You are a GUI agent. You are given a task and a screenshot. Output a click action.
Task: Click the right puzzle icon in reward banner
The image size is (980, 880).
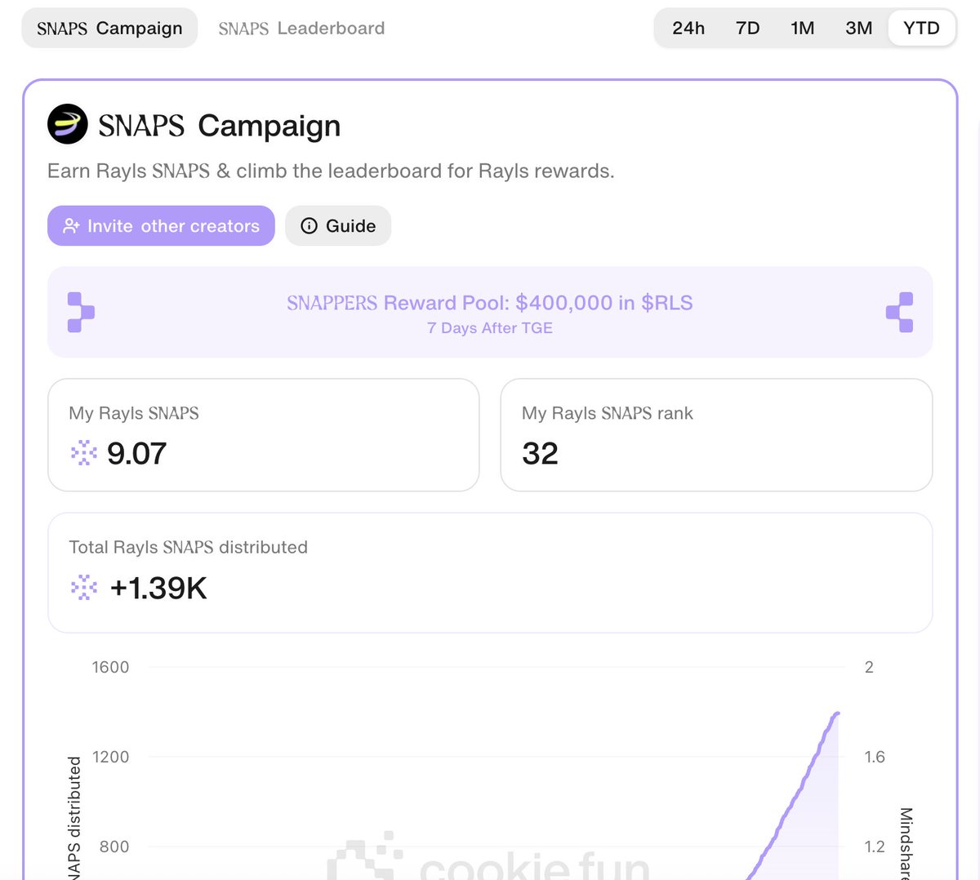tap(899, 312)
